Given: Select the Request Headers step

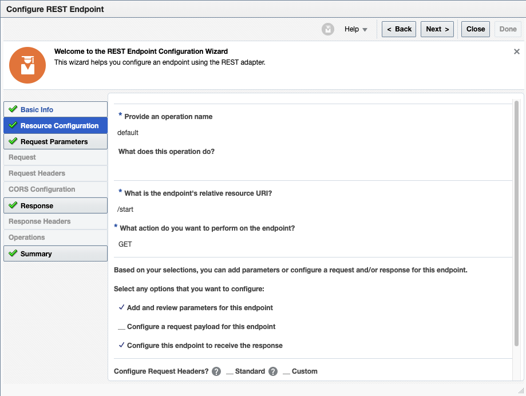Looking at the screenshot, I should (x=56, y=173).
